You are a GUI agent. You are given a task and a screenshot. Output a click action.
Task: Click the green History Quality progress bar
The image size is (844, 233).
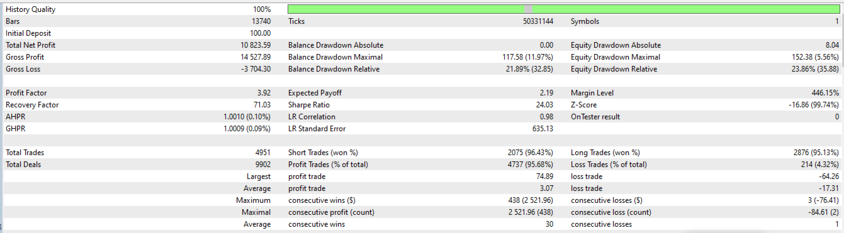coord(563,9)
